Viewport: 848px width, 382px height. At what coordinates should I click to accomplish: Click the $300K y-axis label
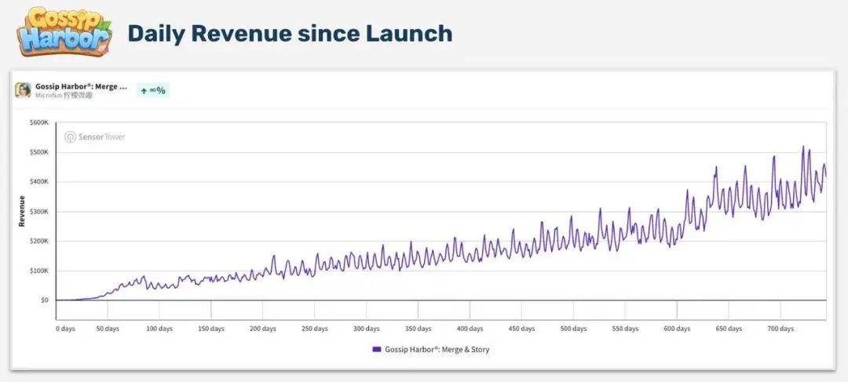38,212
